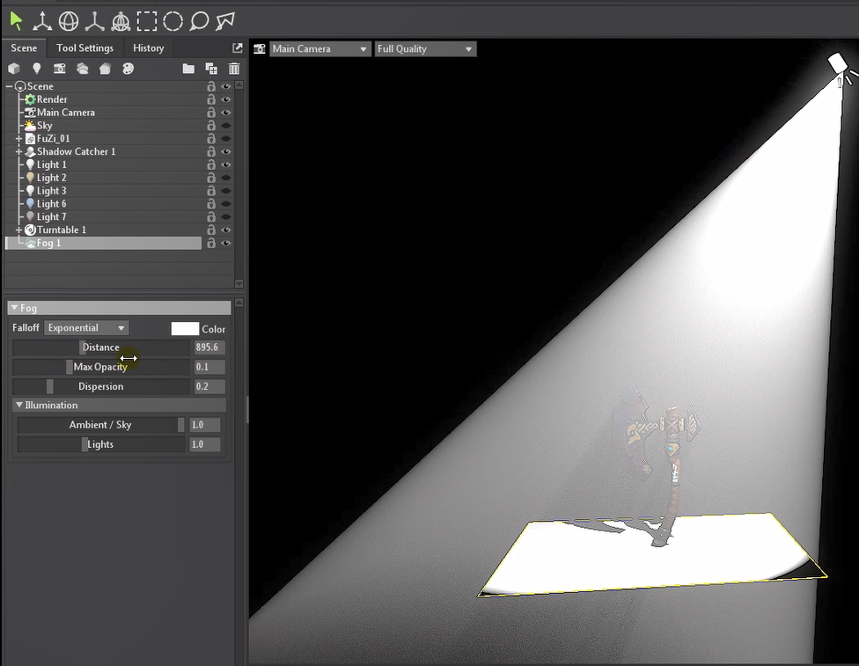This screenshot has height=666, width=859.
Task: Collapse the Illumination section
Action: click(19, 406)
